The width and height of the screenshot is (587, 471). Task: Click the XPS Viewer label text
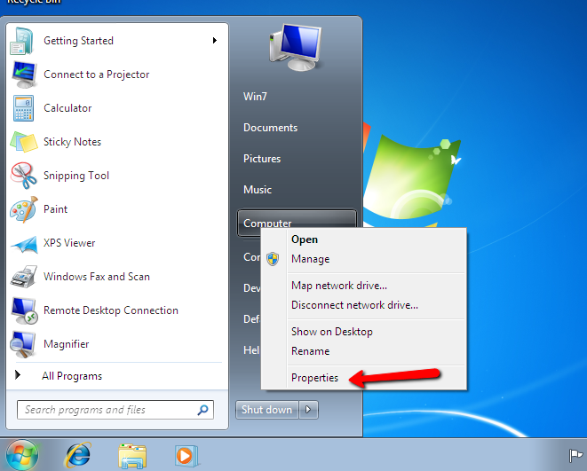coord(69,243)
